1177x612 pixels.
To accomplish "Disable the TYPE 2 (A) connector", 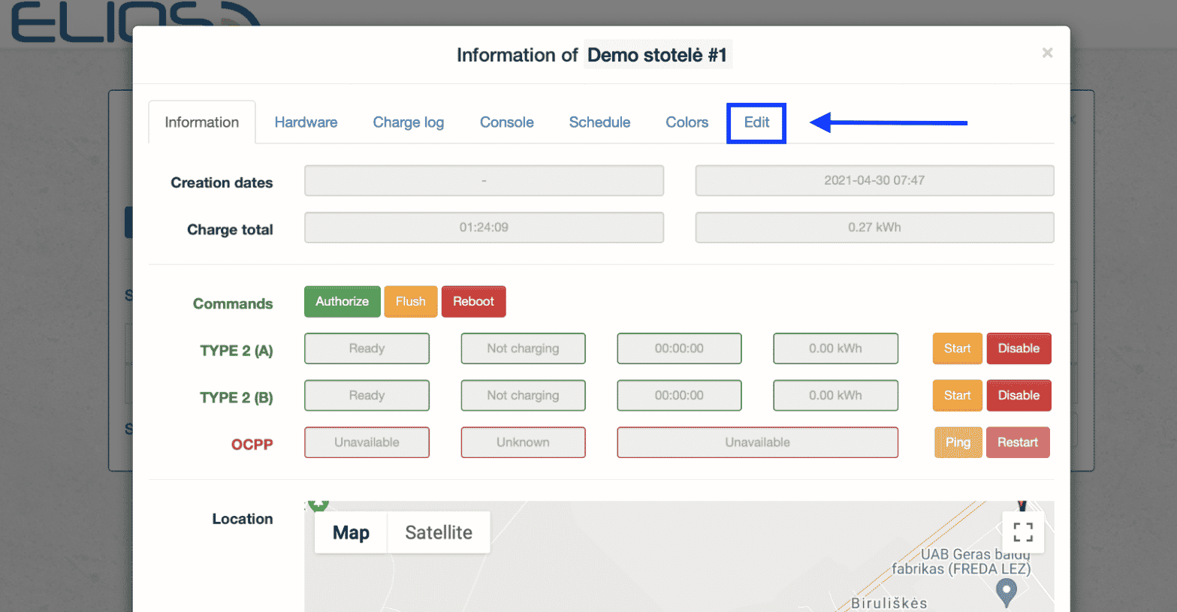I will point(1019,348).
